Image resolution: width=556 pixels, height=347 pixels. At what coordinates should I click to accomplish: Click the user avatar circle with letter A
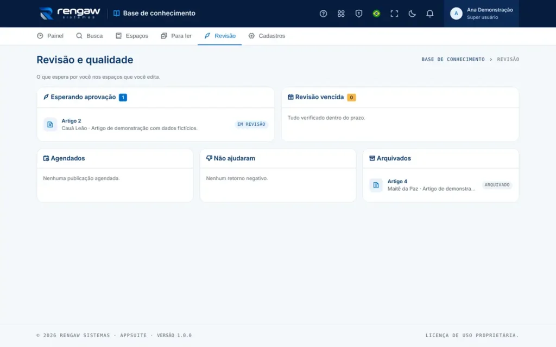click(x=456, y=14)
